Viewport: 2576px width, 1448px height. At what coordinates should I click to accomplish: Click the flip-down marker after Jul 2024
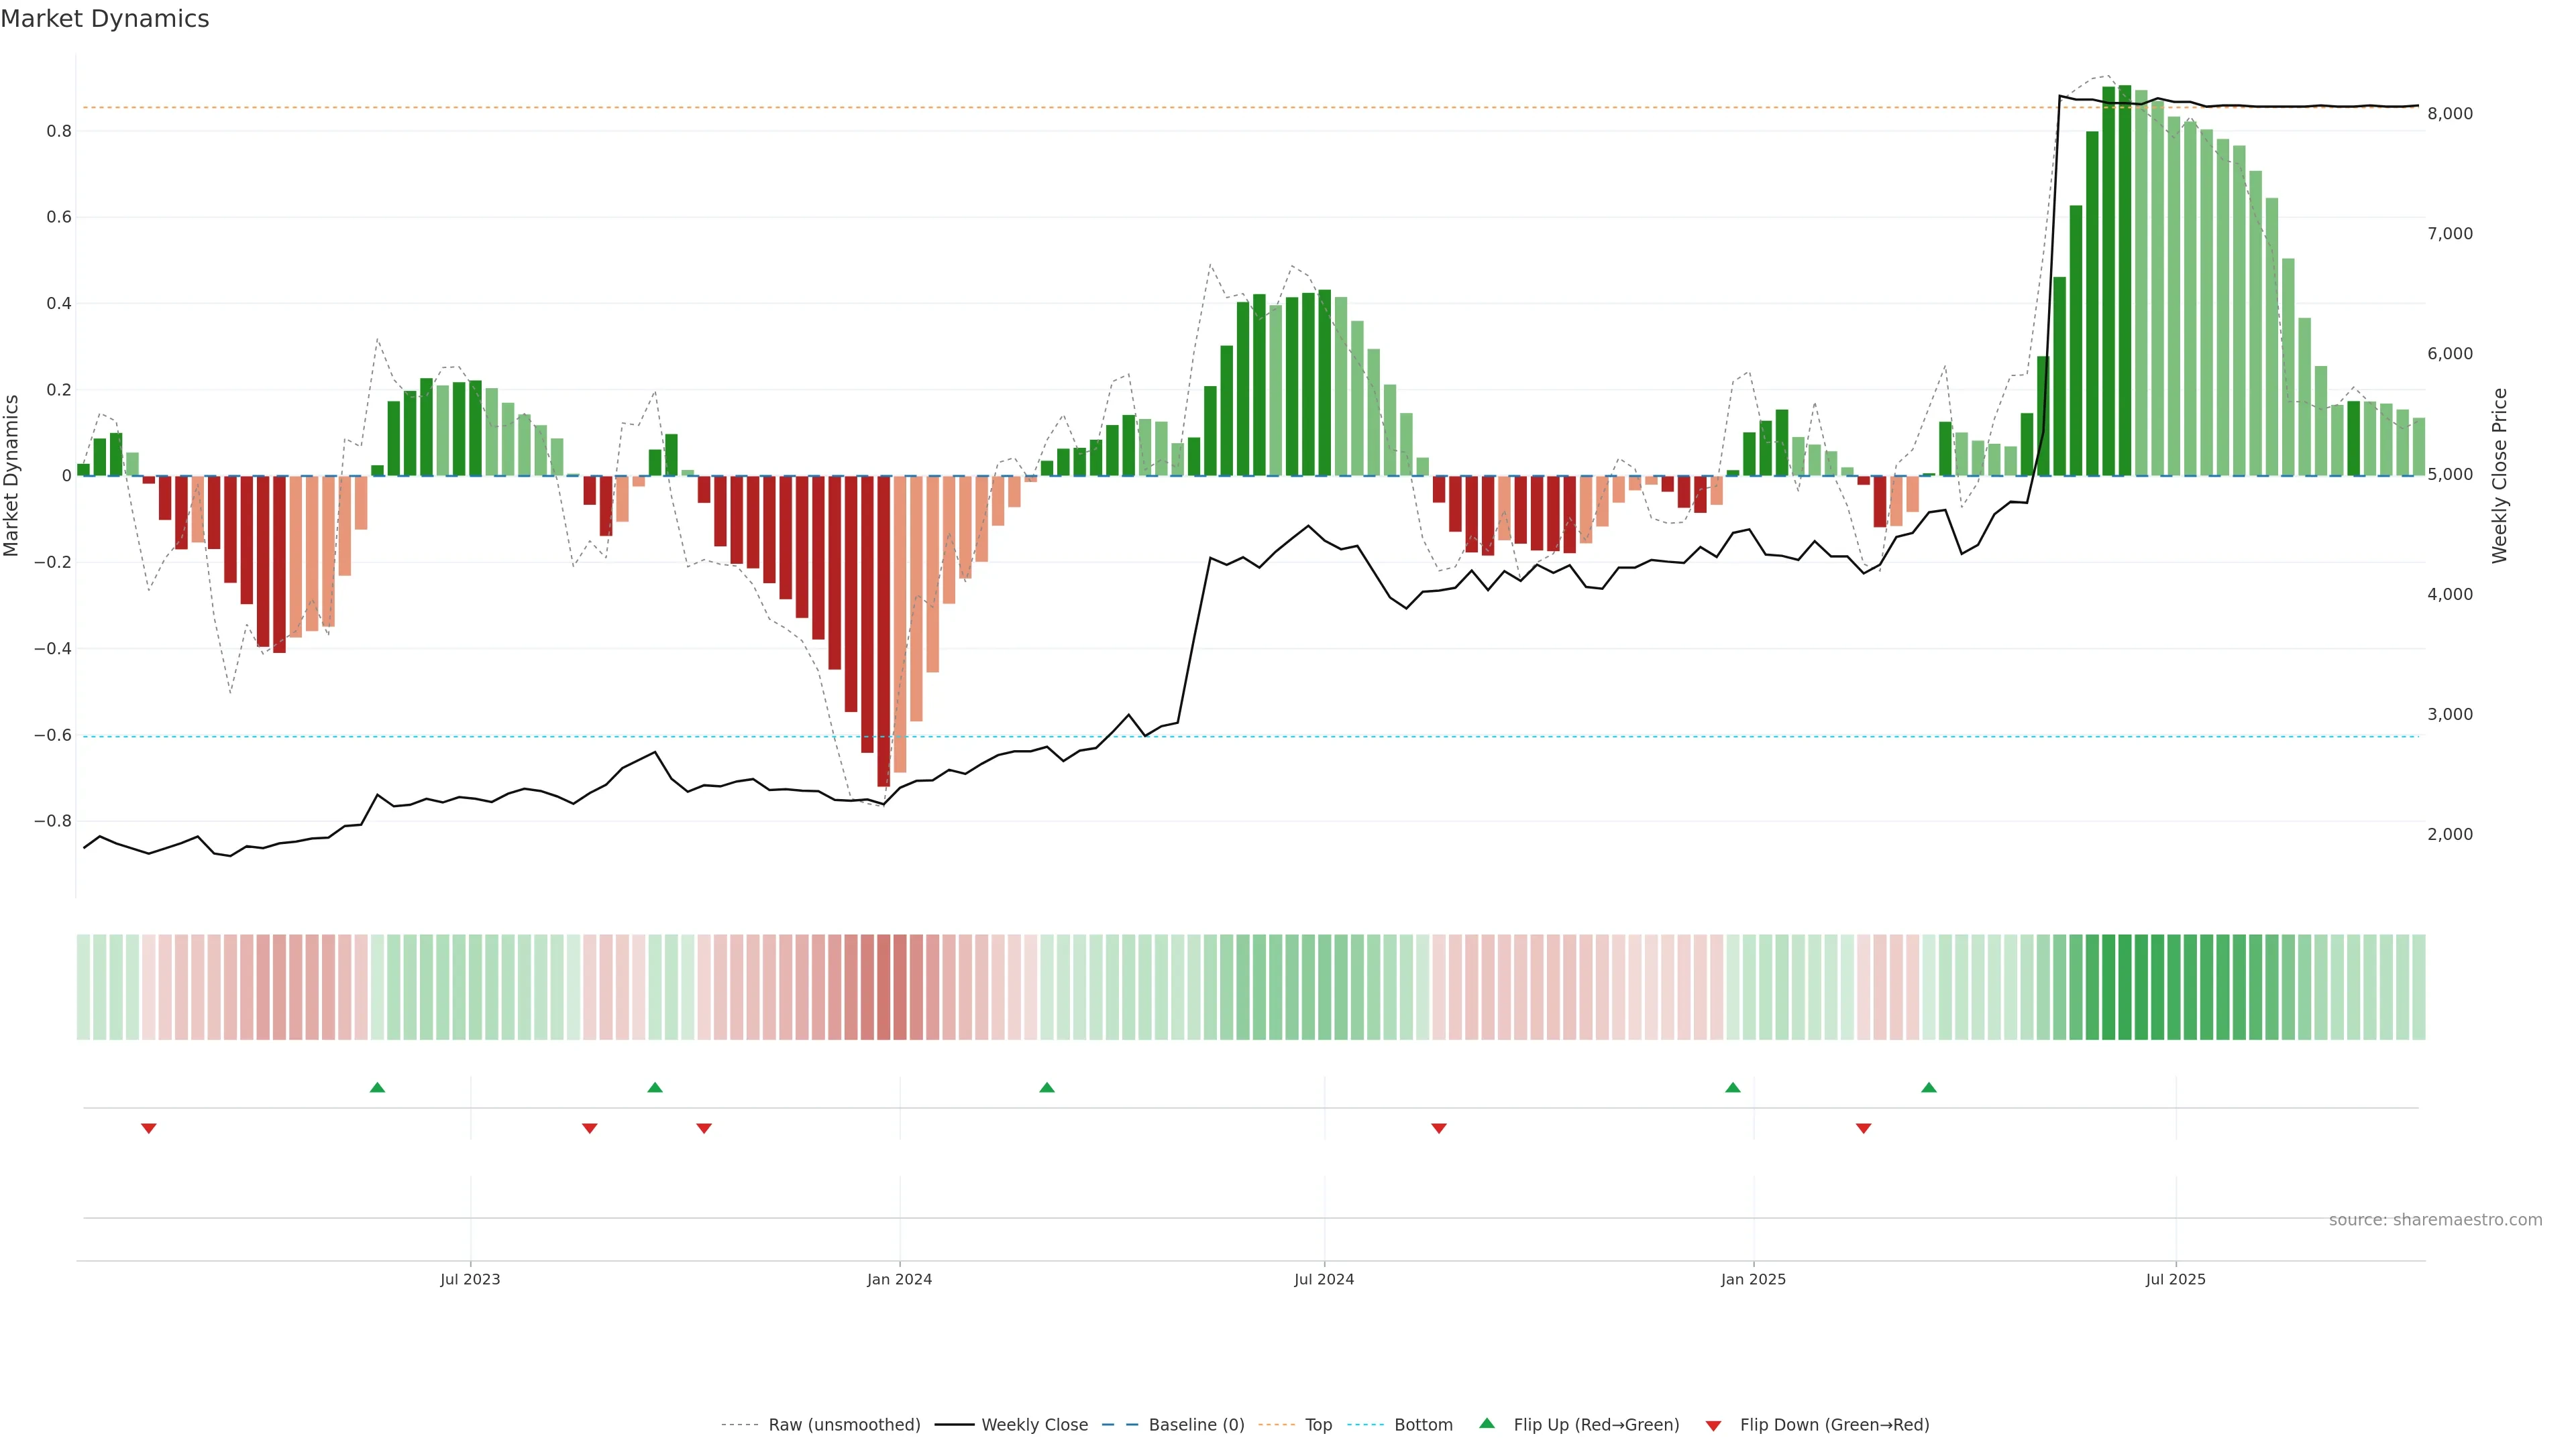point(1439,1128)
